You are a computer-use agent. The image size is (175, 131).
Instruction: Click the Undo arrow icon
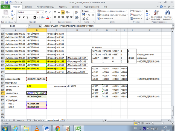[10, 2]
